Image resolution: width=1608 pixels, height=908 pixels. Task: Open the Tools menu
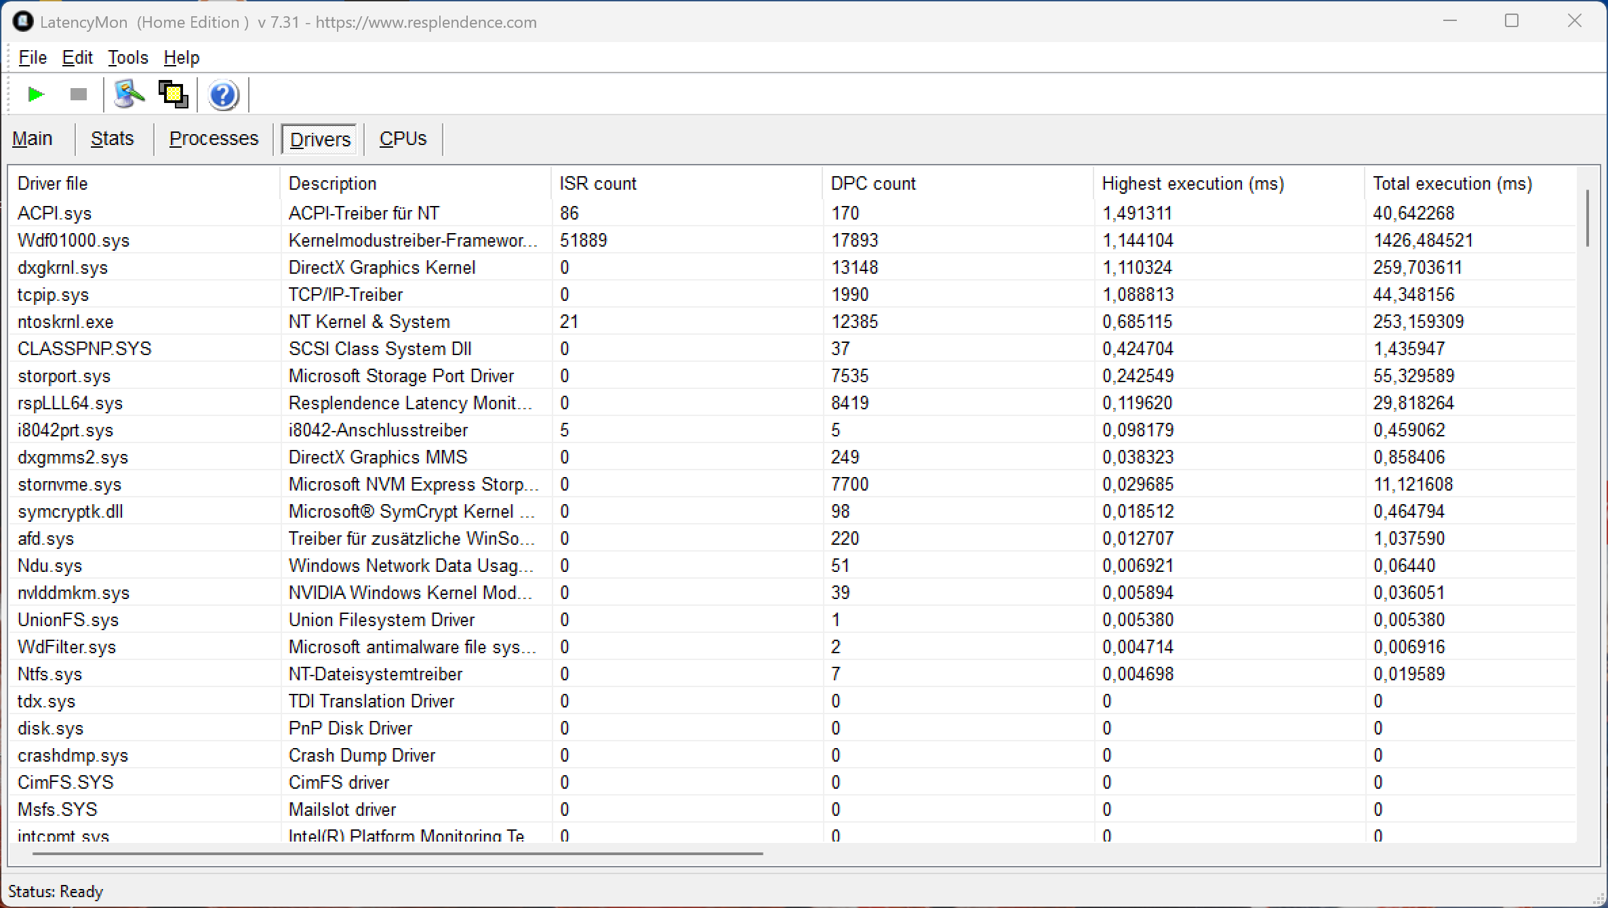(128, 58)
